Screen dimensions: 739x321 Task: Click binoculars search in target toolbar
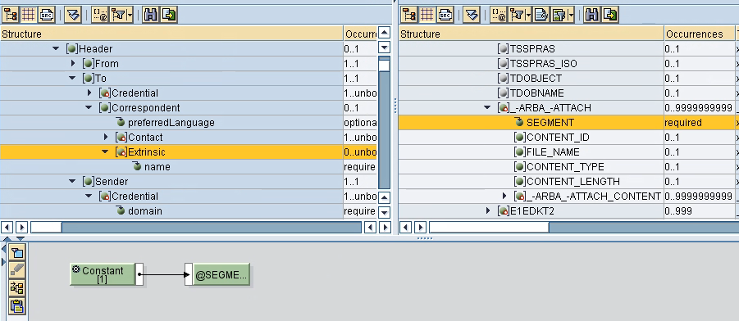coord(591,15)
